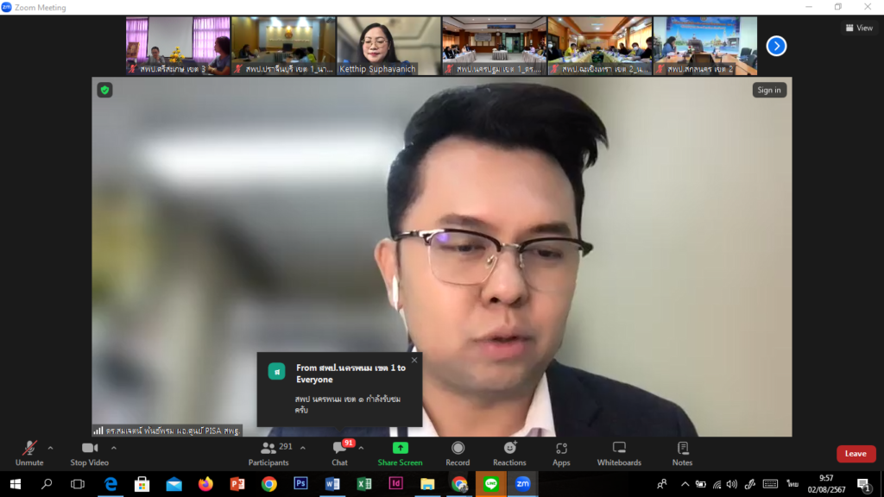The width and height of the screenshot is (884, 497).
Task: Open the Reactions menu
Action: [x=509, y=453]
